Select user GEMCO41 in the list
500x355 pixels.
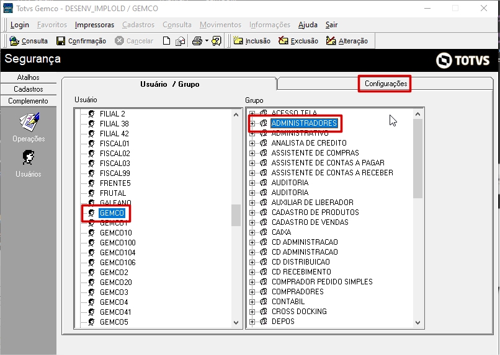click(115, 312)
